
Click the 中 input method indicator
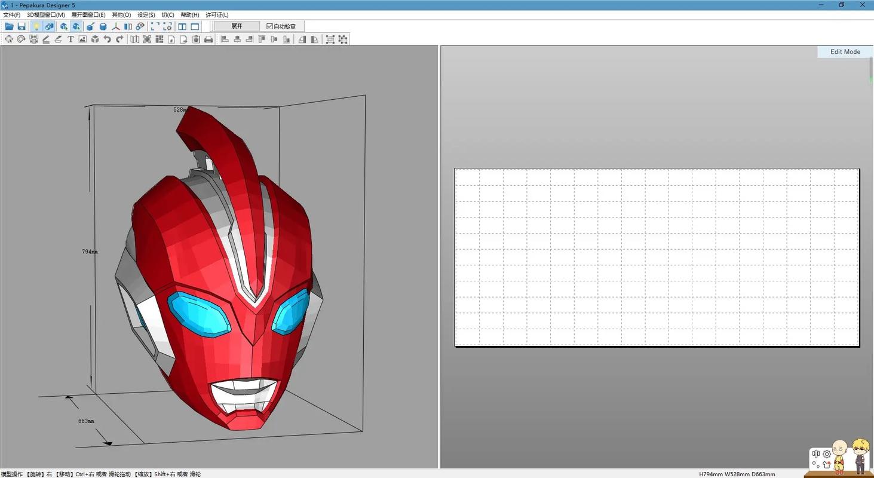coord(816,454)
